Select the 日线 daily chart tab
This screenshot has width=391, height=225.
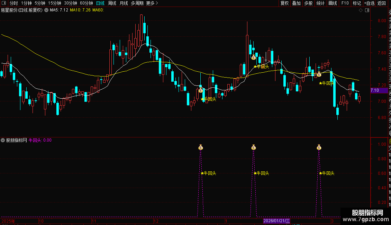[100, 3]
